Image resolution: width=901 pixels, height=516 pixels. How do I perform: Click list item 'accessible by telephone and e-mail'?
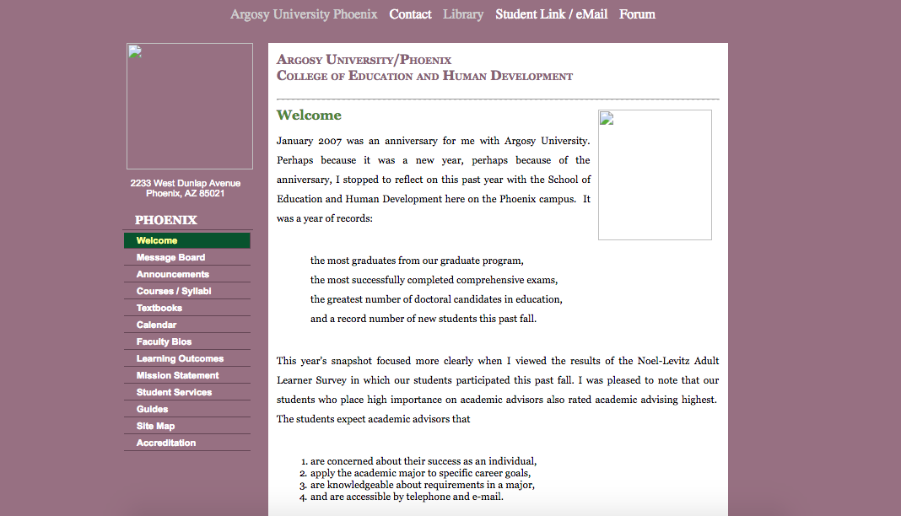407,497
